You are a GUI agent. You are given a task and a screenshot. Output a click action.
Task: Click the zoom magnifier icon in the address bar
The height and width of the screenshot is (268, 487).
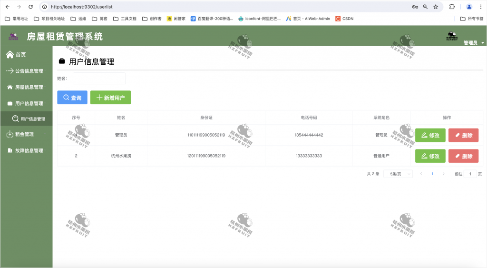425,7
